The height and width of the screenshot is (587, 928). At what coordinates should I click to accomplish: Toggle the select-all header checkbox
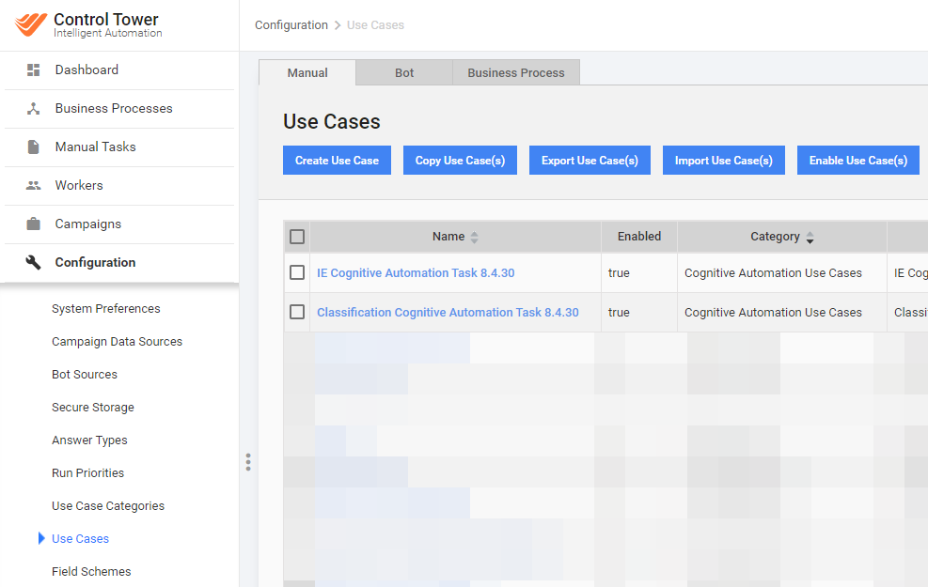click(297, 237)
